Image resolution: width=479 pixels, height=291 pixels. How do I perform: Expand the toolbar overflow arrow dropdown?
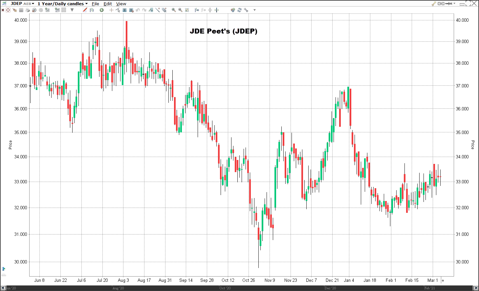coord(254,10)
